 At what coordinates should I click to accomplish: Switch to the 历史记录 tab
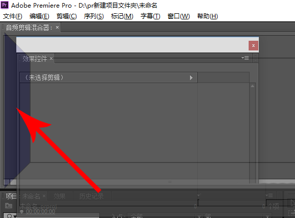(91, 196)
